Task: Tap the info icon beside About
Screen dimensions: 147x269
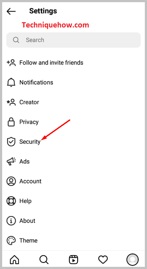Action: point(11,221)
